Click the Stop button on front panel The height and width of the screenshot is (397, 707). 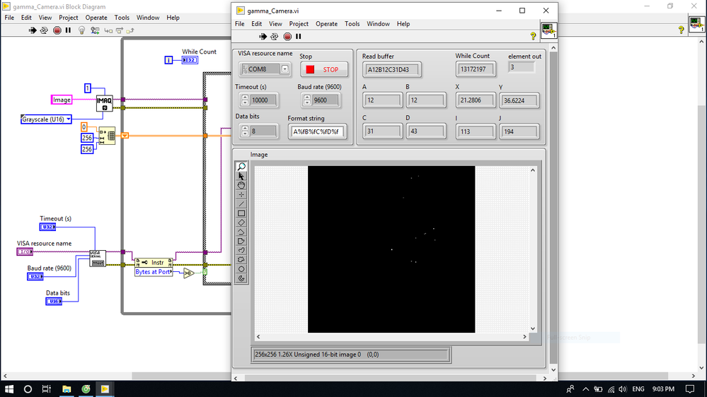[x=324, y=70]
